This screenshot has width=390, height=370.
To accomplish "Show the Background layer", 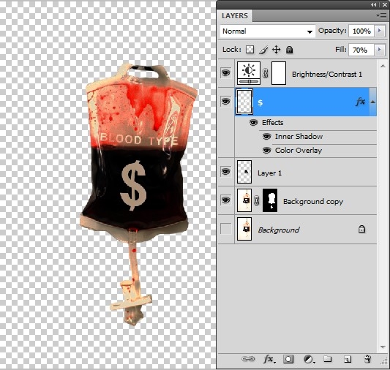I will pyautogui.click(x=225, y=229).
